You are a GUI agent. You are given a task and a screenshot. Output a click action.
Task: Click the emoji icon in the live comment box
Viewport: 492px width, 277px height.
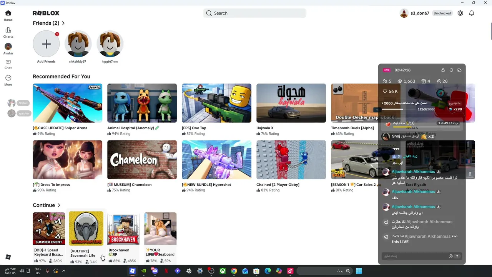[451, 256]
